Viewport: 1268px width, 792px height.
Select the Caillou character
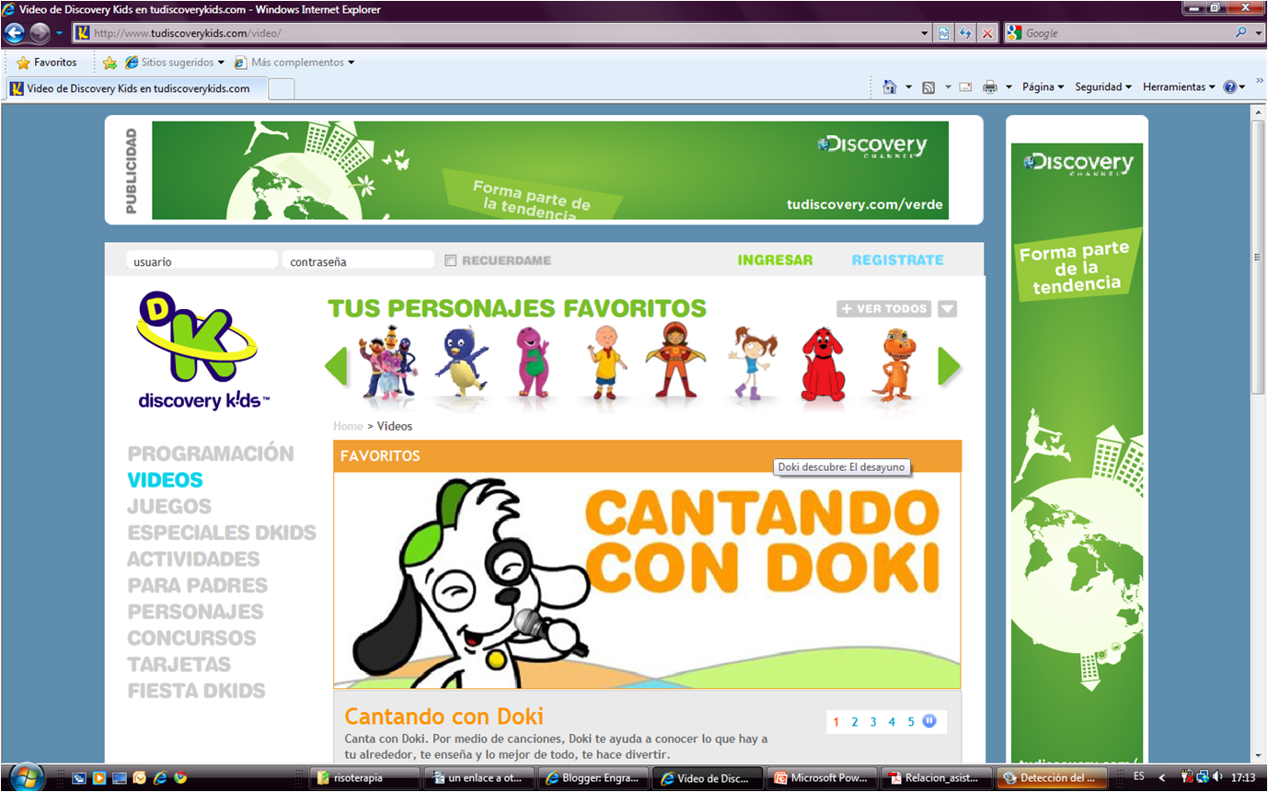point(605,362)
